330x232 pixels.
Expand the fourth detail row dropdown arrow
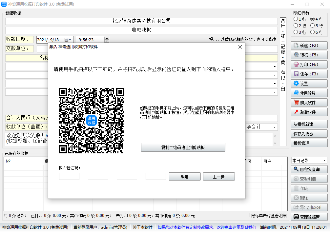tap(275, 92)
